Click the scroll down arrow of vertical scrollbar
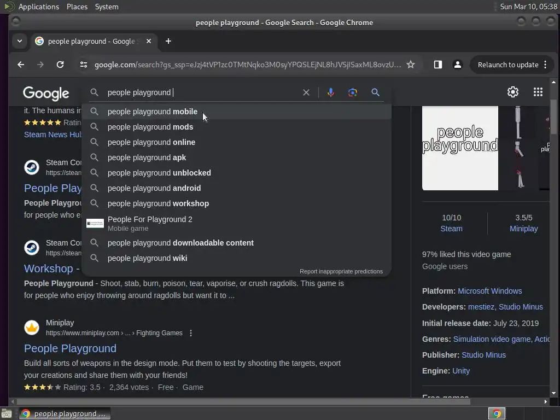The height and width of the screenshot is (420, 560). 553,393
